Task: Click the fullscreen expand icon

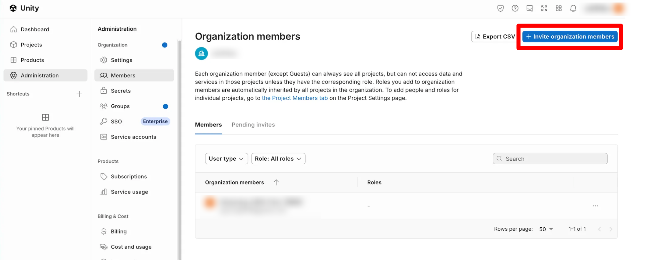Action: 544,8
